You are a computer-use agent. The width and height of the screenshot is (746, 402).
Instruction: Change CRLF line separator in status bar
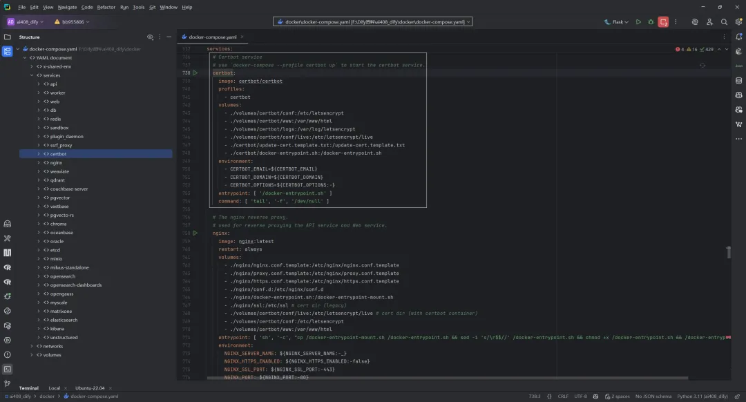[563, 396]
